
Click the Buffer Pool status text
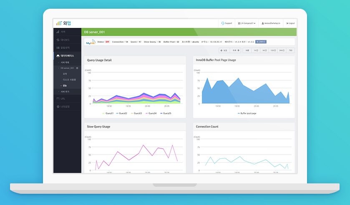click(171, 42)
